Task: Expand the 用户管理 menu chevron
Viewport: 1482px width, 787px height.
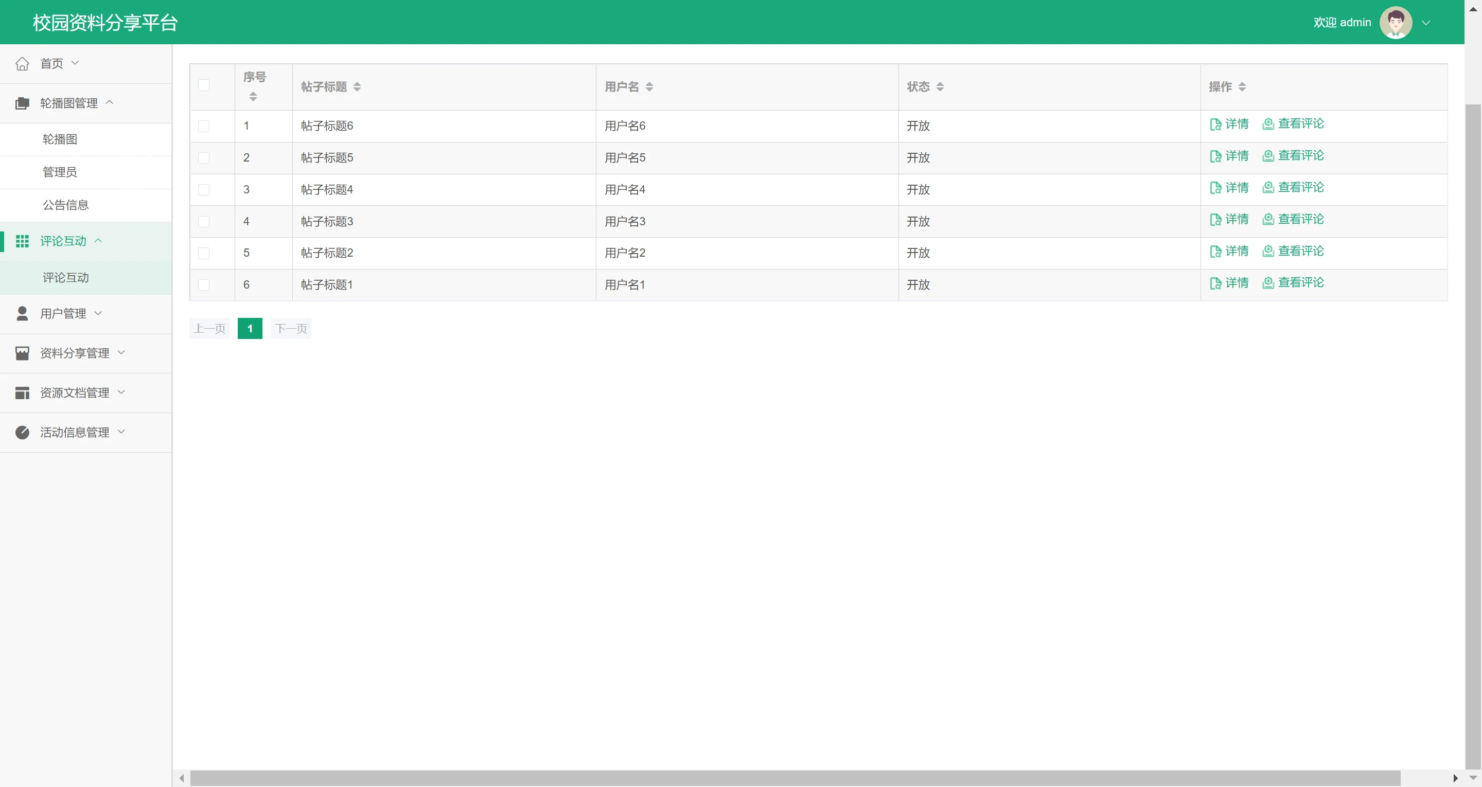Action: click(98, 313)
